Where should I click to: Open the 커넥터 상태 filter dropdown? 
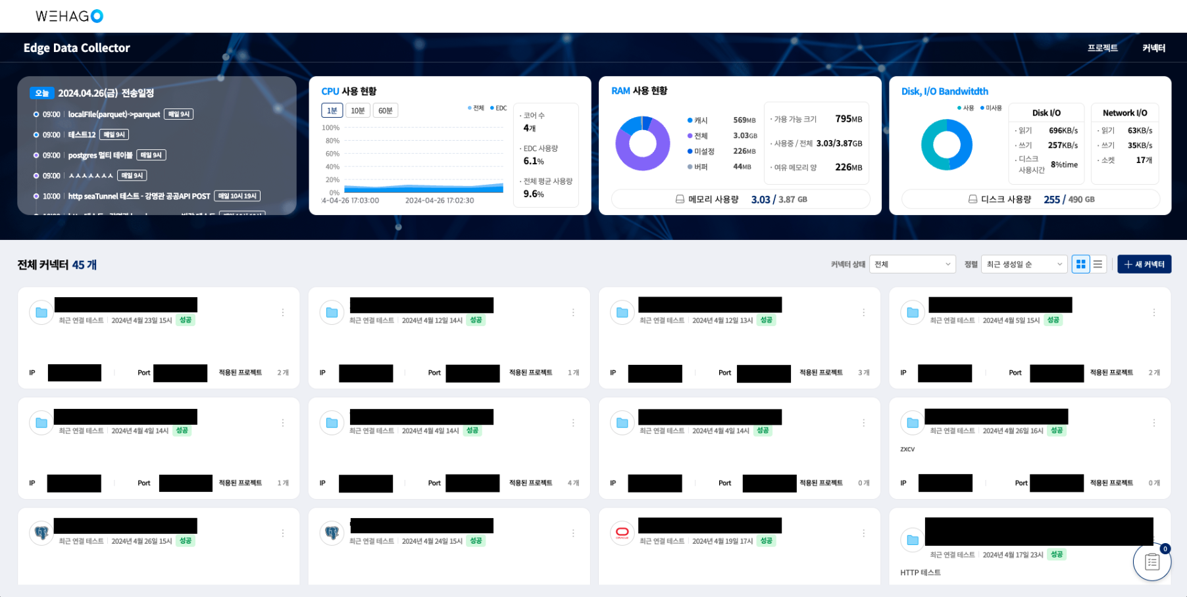(912, 264)
